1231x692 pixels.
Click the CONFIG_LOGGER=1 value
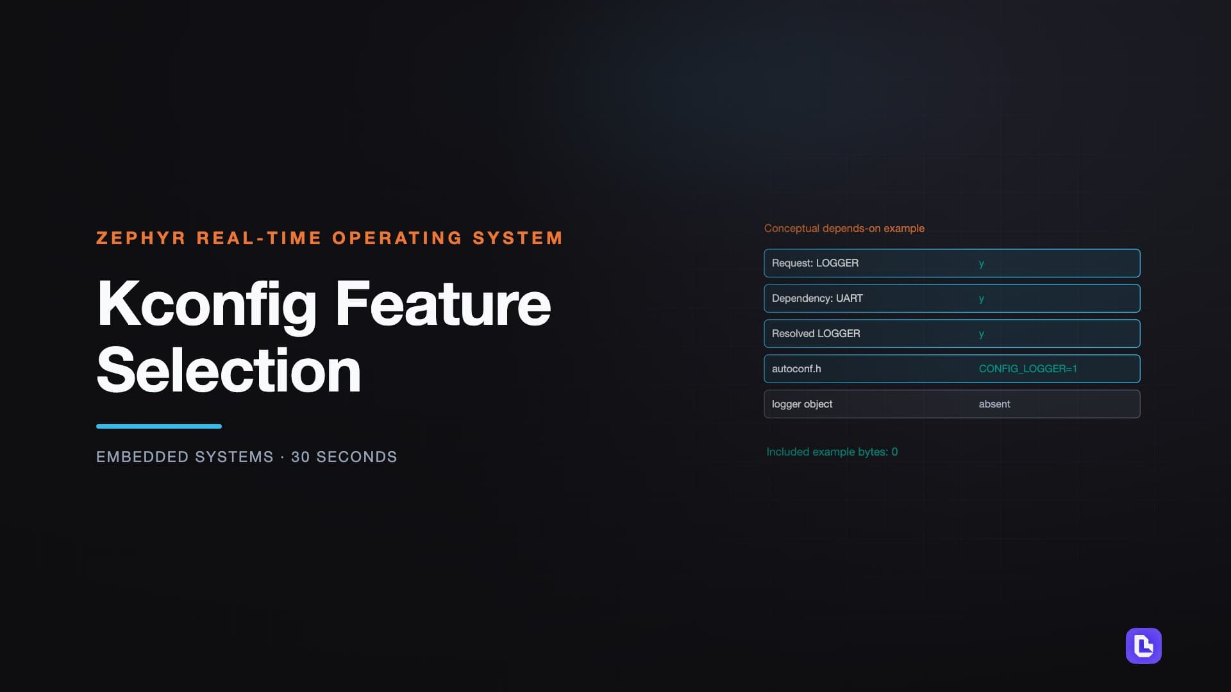[x=1028, y=369]
